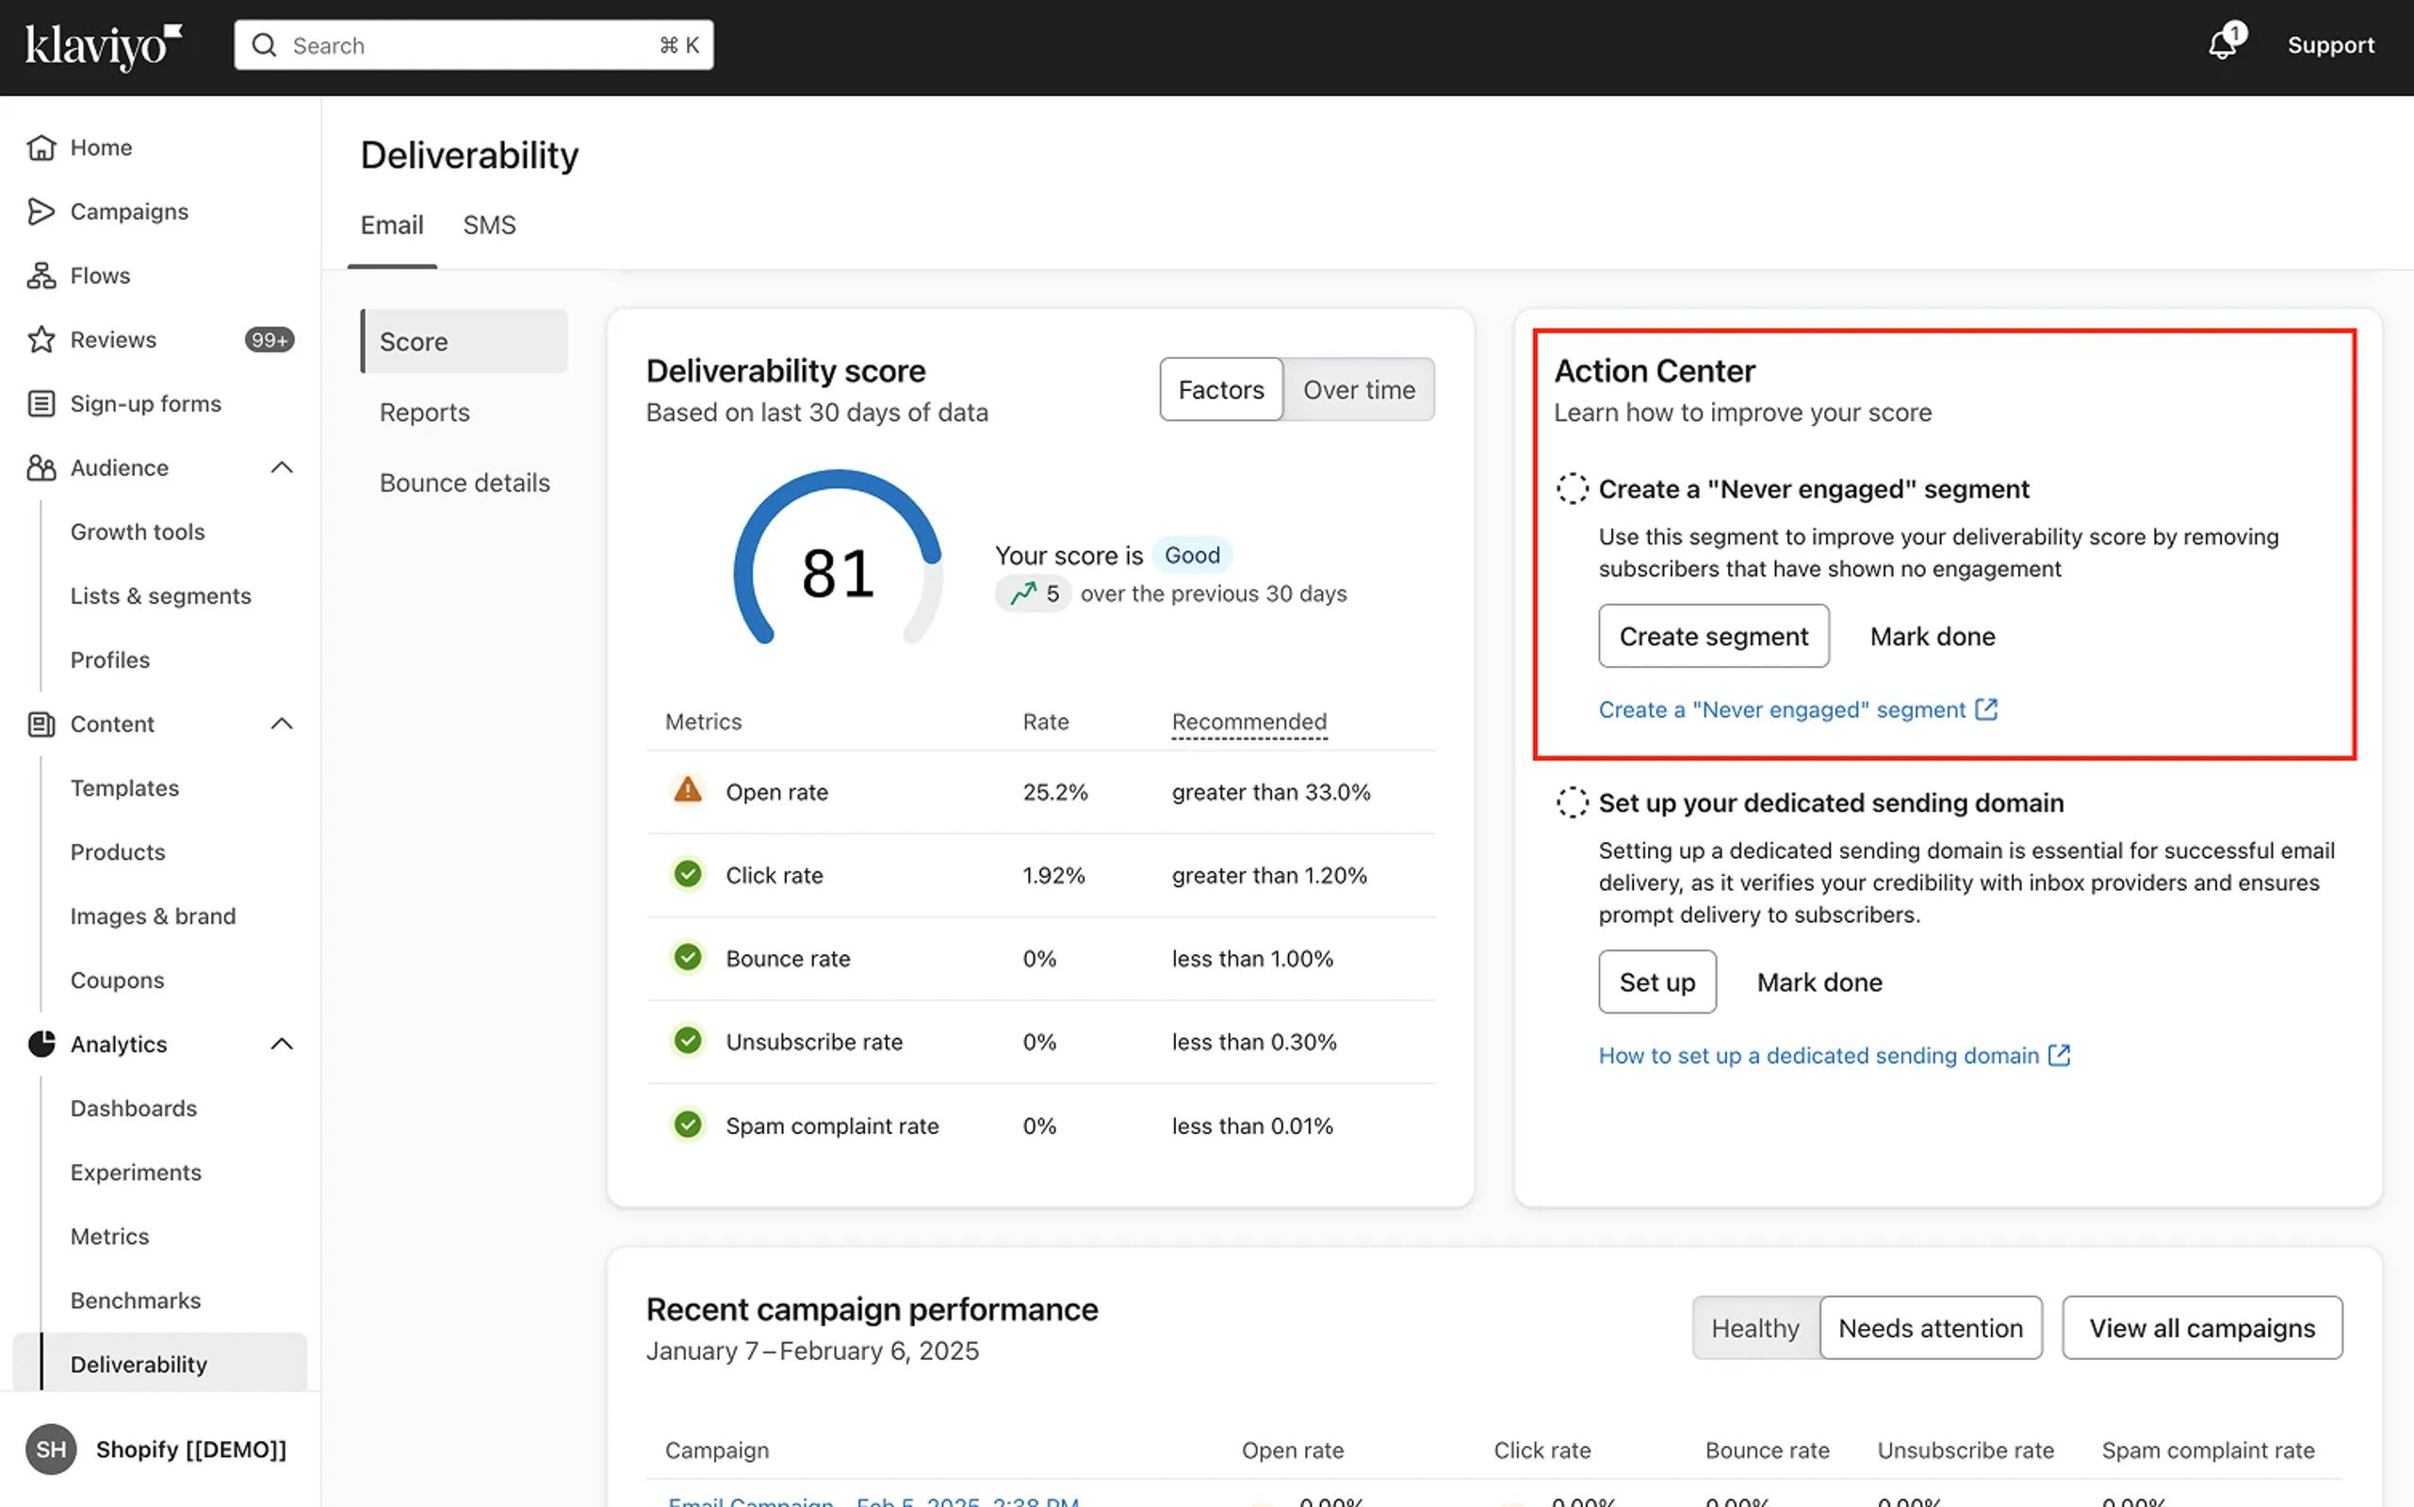Click View all campaigns button
The width and height of the screenshot is (2414, 1507).
click(x=2202, y=1328)
